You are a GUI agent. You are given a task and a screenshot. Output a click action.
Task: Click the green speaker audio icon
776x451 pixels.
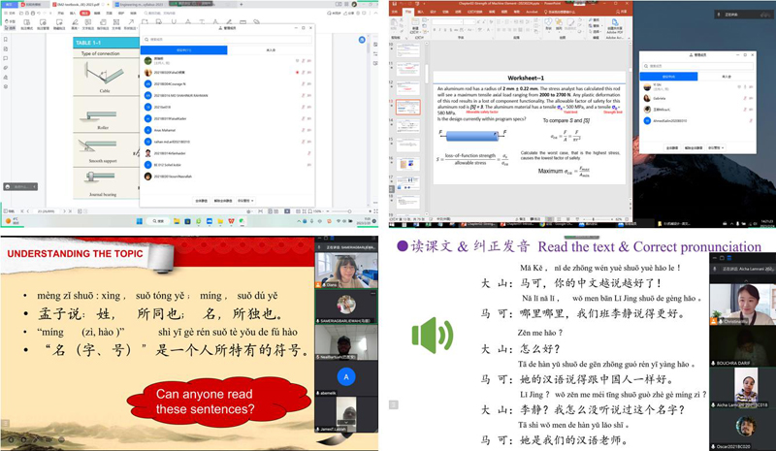(432, 336)
